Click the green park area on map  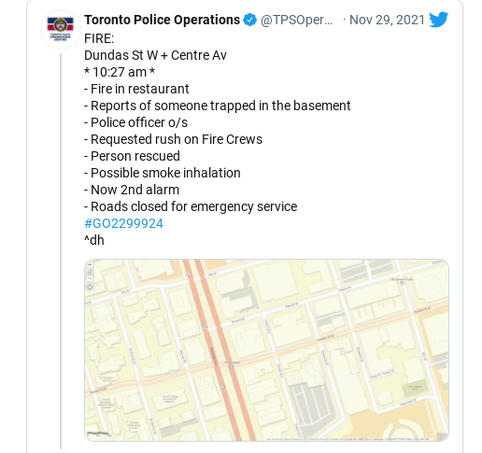(414, 389)
